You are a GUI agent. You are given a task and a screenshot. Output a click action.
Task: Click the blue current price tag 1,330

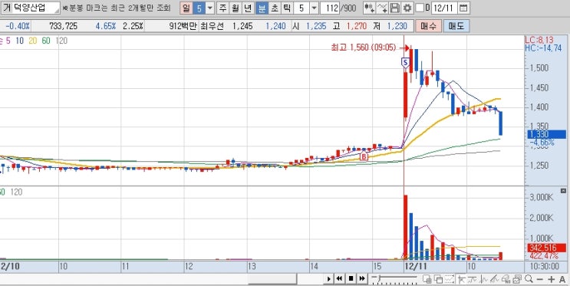click(546, 134)
